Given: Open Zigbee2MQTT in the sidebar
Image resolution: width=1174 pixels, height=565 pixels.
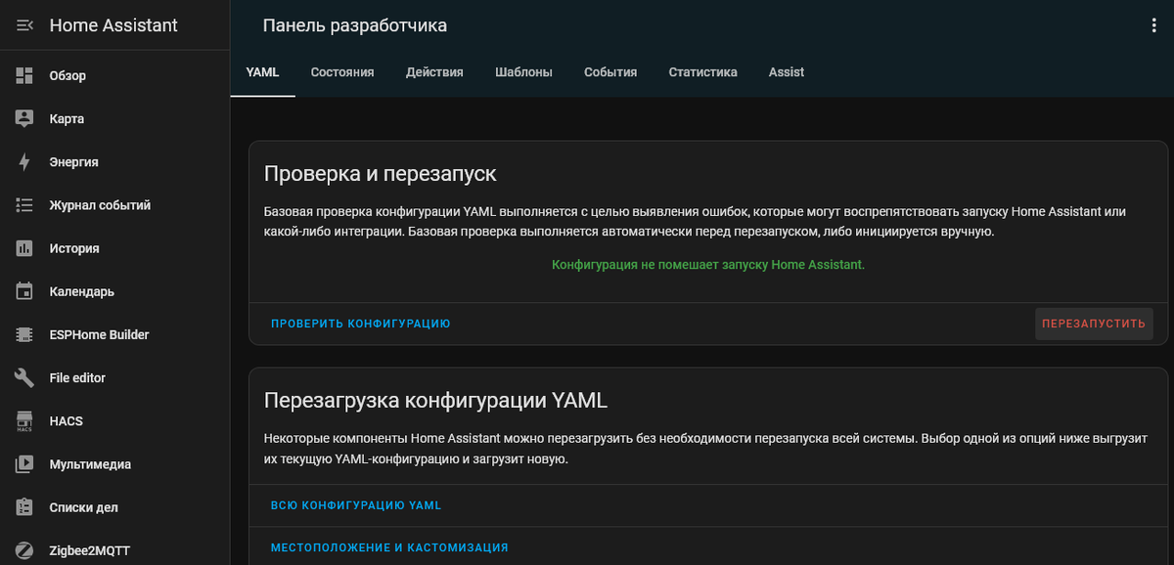Looking at the screenshot, I should pyautogui.click(x=89, y=550).
